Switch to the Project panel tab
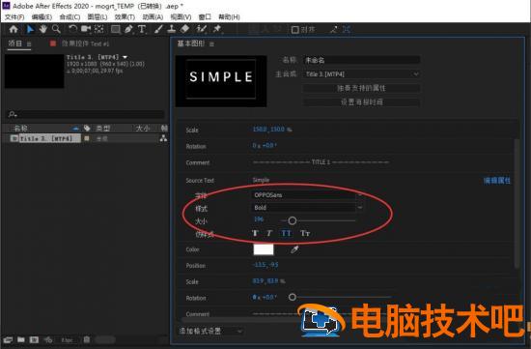Viewport: 531px width, 349px height. [15, 44]
